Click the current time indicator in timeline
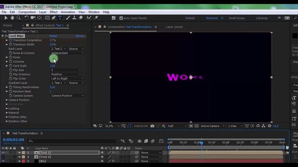The height and width of the screenshot is (167, 298). pos(202,143)
